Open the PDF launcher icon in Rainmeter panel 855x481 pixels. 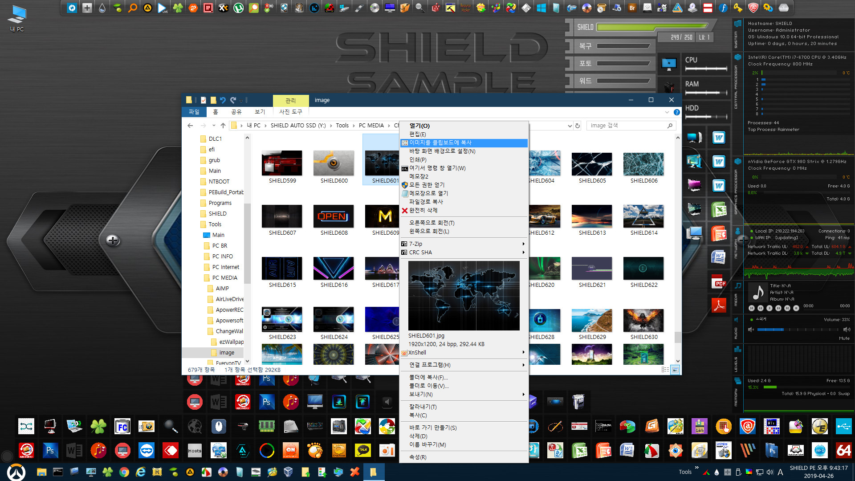point(719,281)
